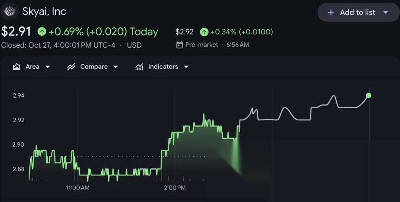This screenshot has width=400, height=202.
Task: Click the Indicators chart icon
Action: (x=139, y=67)
